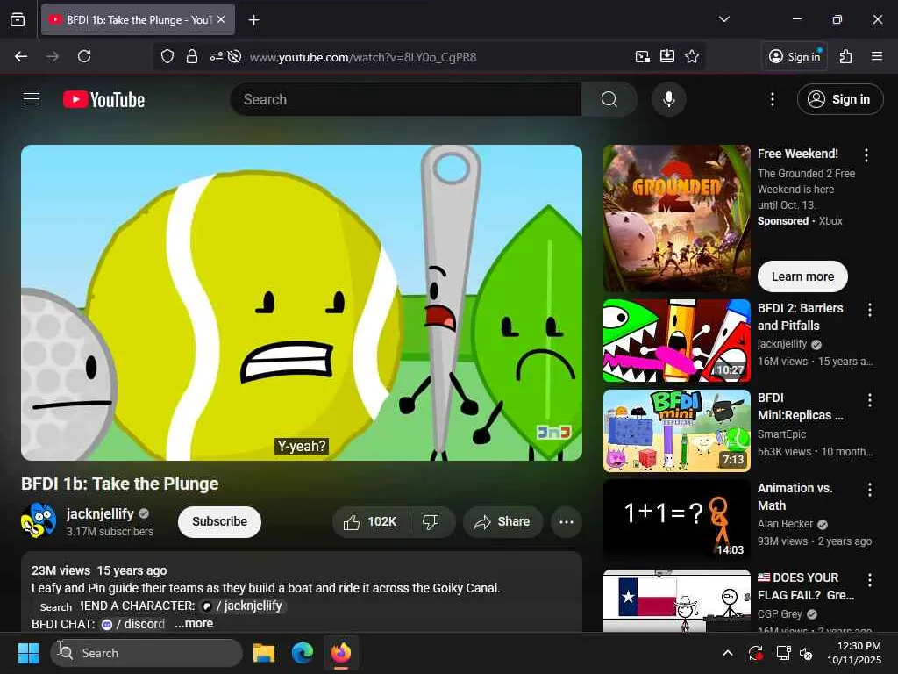
Task: Launch Microsoft Edge from the taskbar
Action: tap(303, 653)
